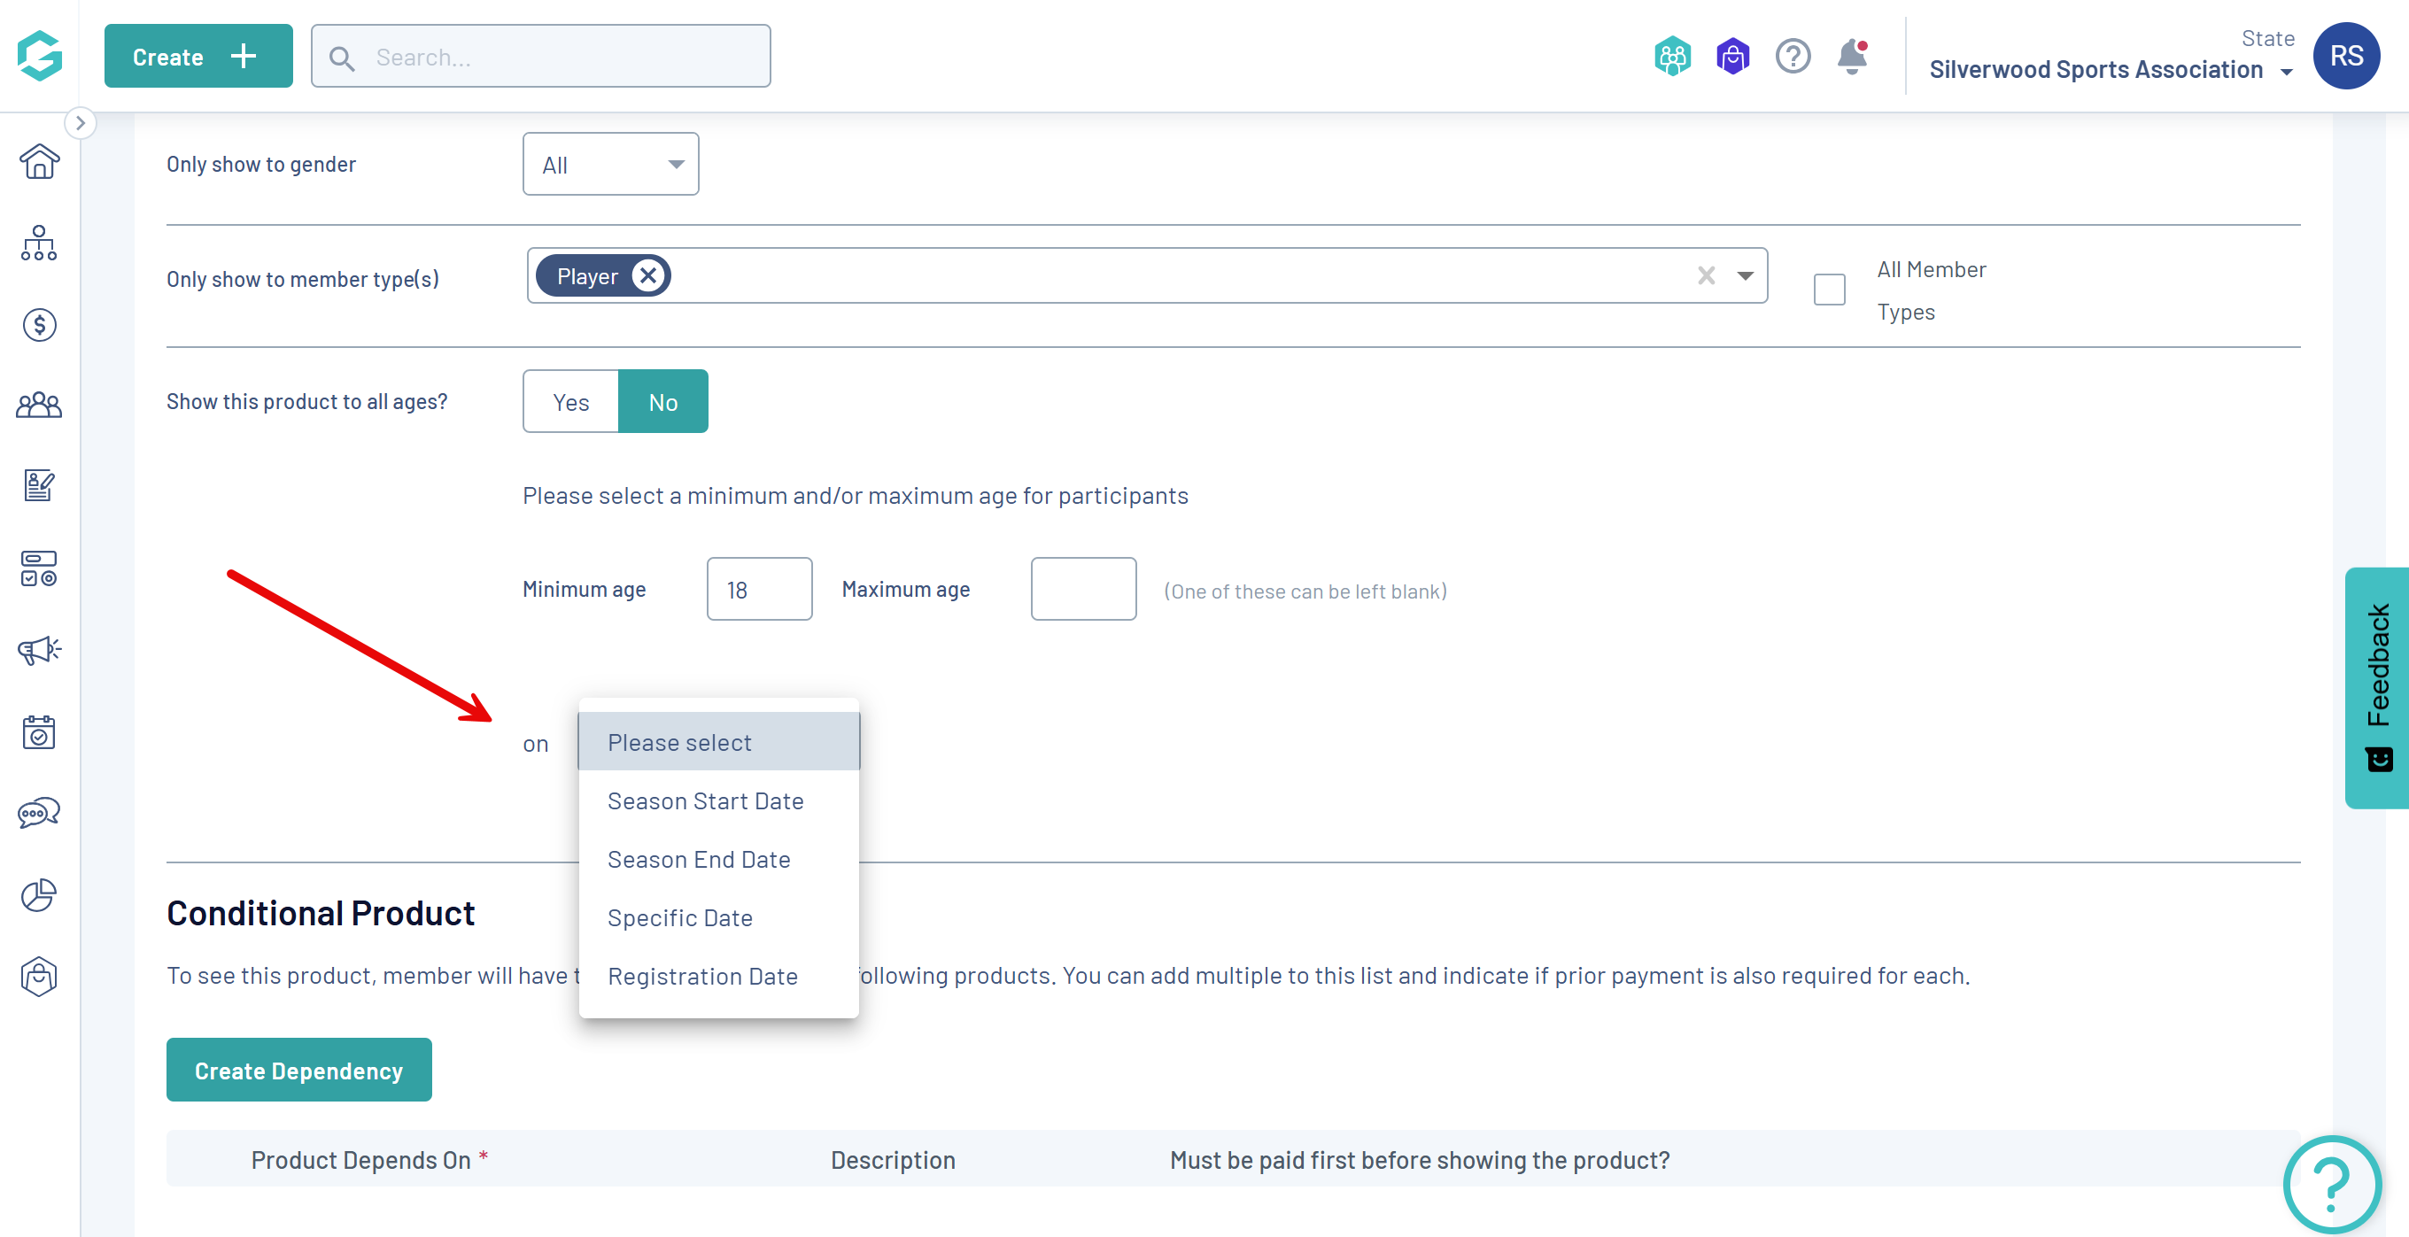Screen dimensions: 2409x1237
Task: Select No for show to all ages
Action: [663, 402]
